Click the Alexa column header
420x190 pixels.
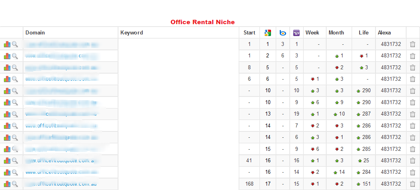[384, 33]
